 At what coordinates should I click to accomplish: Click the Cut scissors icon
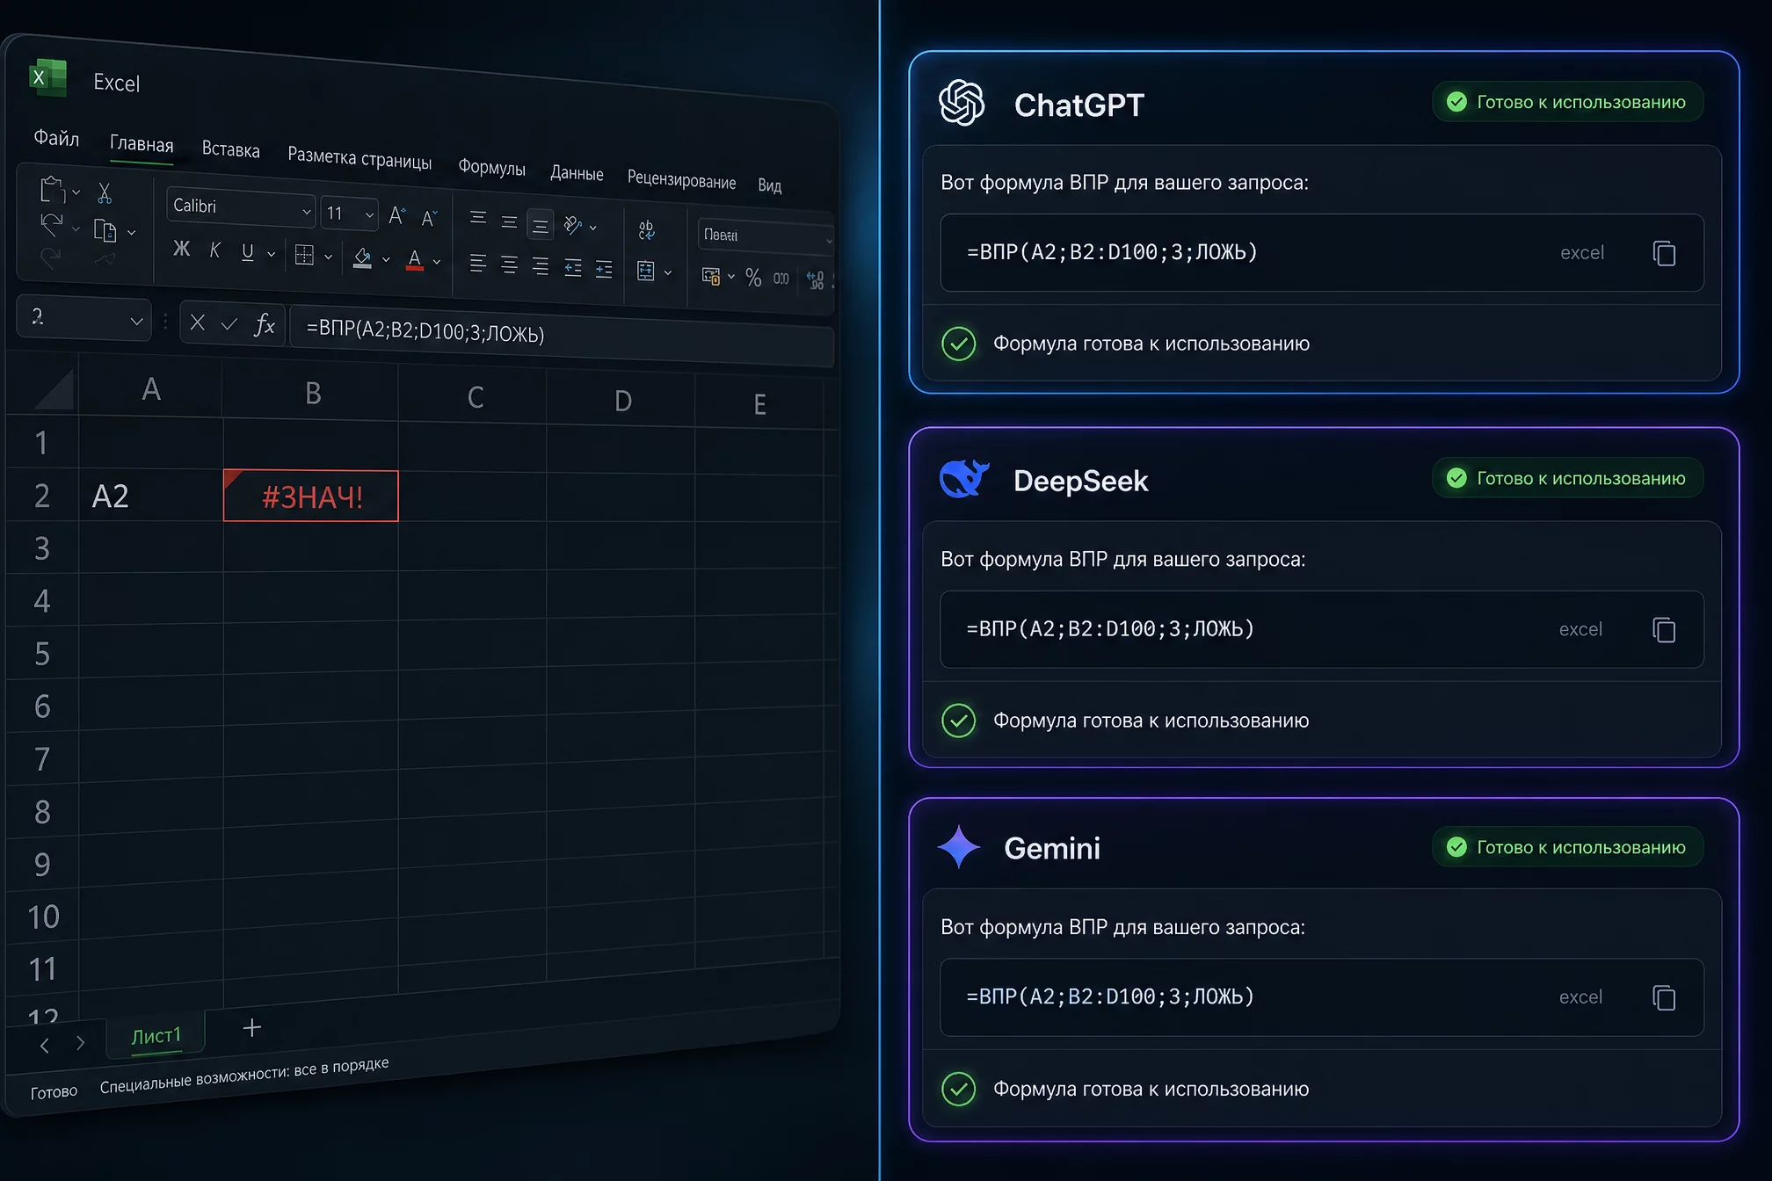[105, 192]
